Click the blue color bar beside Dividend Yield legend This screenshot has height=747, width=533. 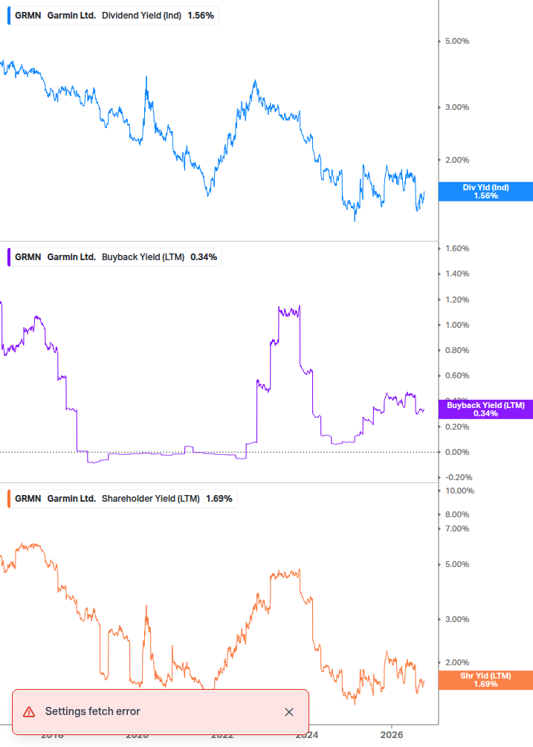[9, 16]
